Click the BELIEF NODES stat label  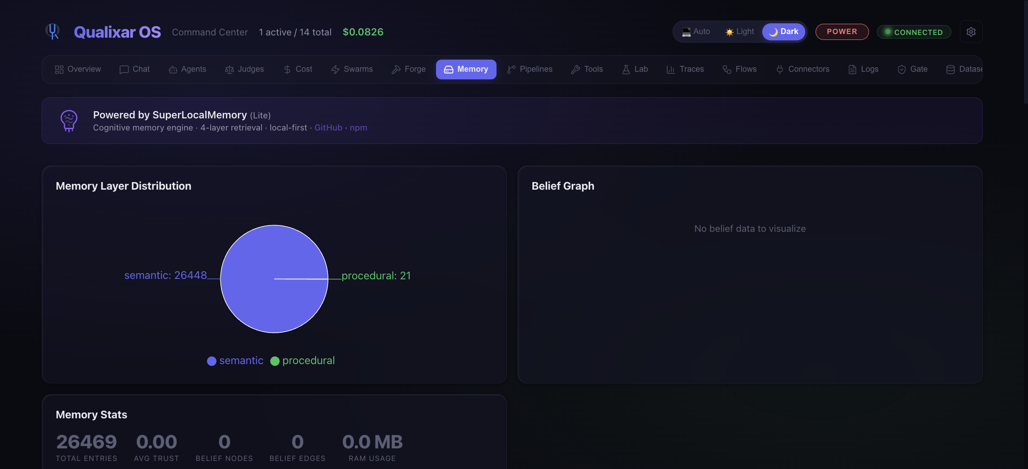pyautogui.click(x=225, y=458)
